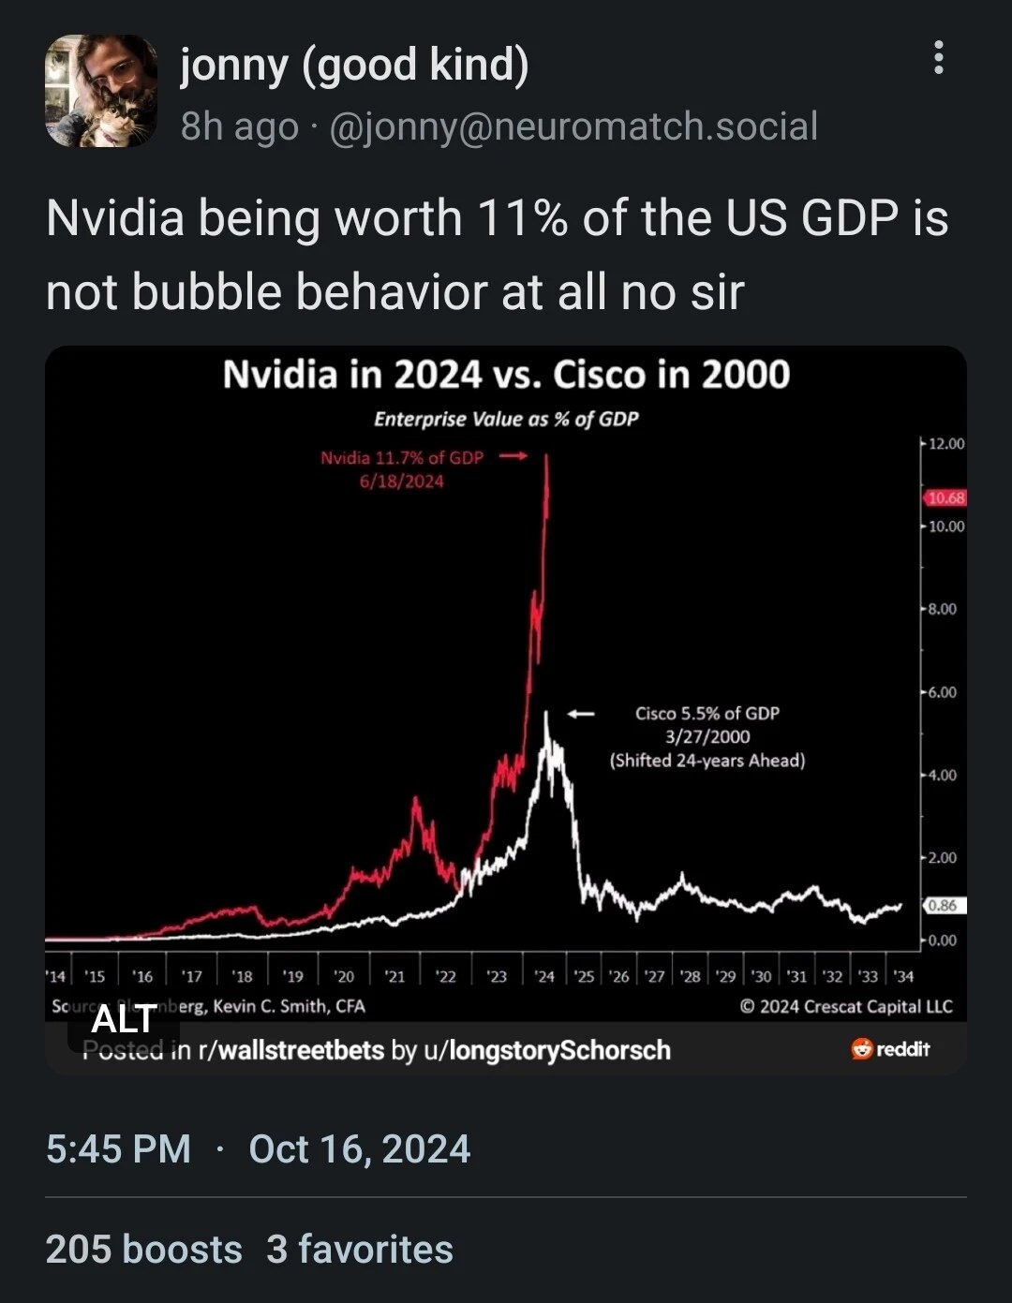Tap the post text about Nvidia GDP
The image size is (1012, 1303).
(498, 255)
